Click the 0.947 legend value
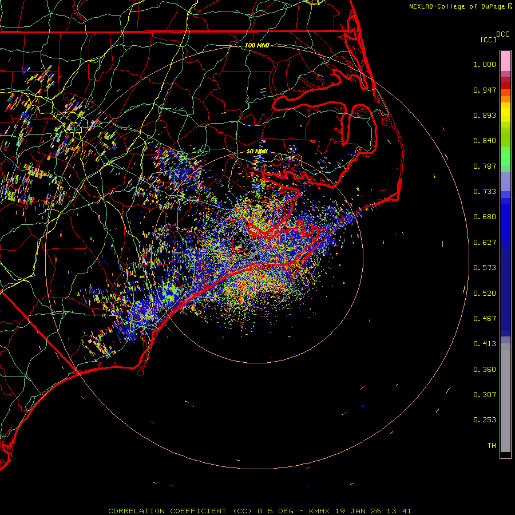Image resolution: width=515 pixels, height=515 pixels. tap(485, 90)
